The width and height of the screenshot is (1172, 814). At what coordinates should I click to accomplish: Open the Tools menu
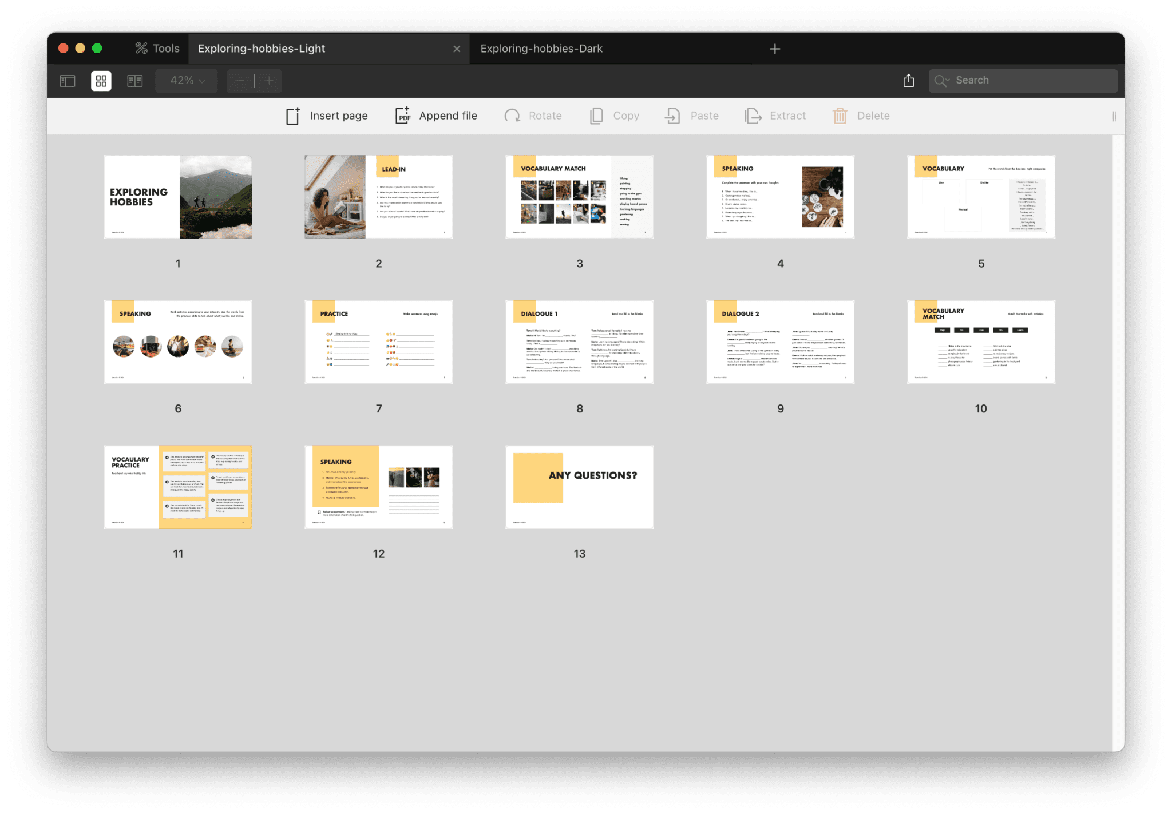157,49
